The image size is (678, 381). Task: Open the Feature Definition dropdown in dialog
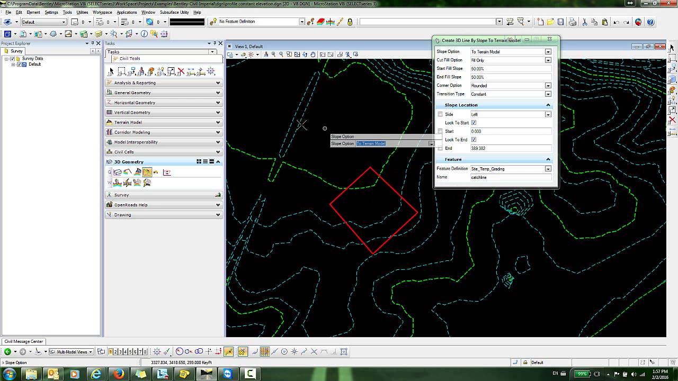tap(548, 169)
